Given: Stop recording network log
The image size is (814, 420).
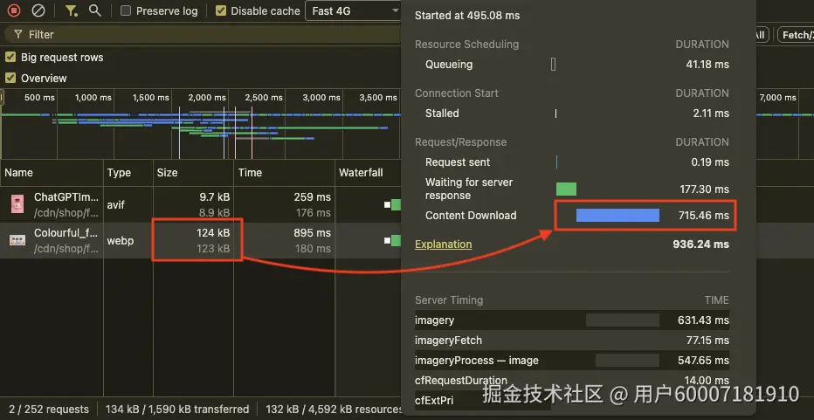Looking at the screenshot, I should [x=14, y=10].
